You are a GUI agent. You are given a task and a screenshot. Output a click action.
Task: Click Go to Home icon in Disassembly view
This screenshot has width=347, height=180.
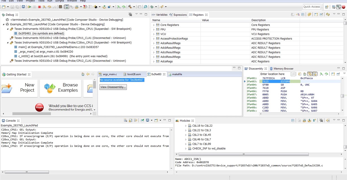(305, 74)
